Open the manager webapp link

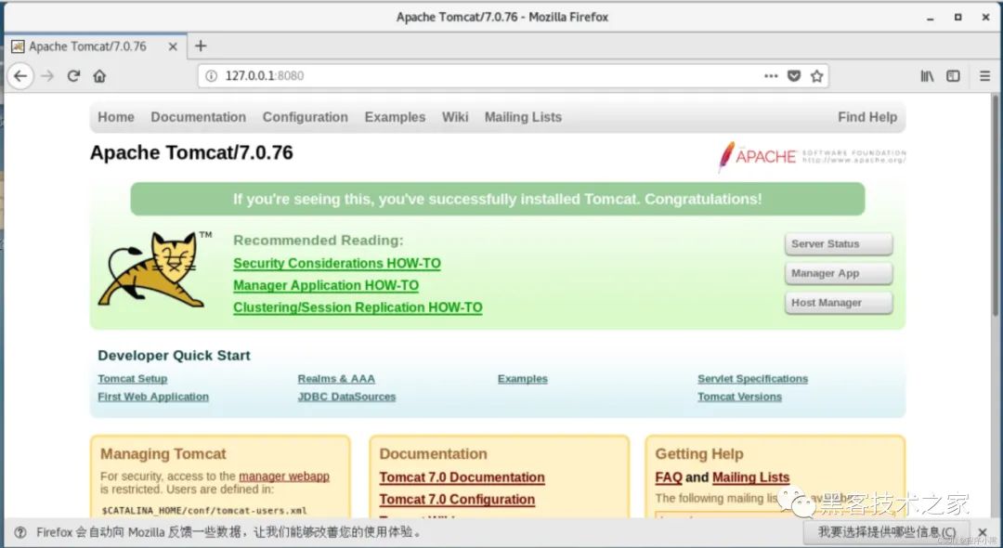[x=284, y=476]
